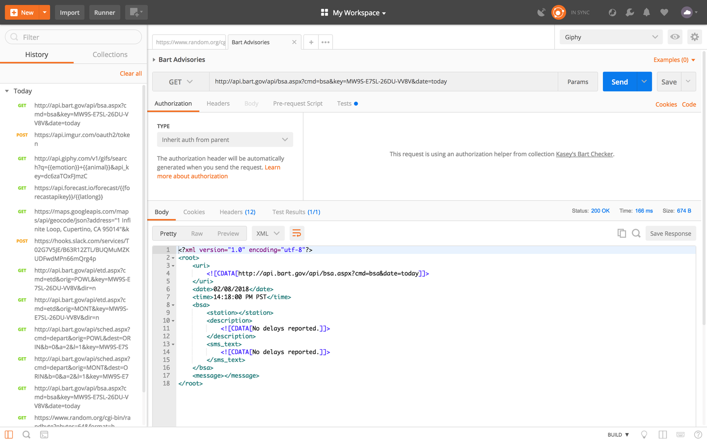Copy the response body using the copy icon
This screenshot has width=707, height=442.
[x=622, y=233]
